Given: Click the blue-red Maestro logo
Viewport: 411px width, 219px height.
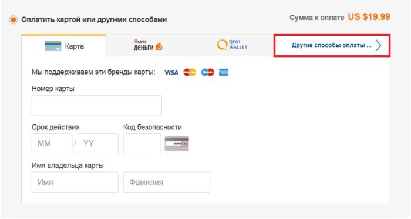Looking at the screenshot, I should click(208, 72).
